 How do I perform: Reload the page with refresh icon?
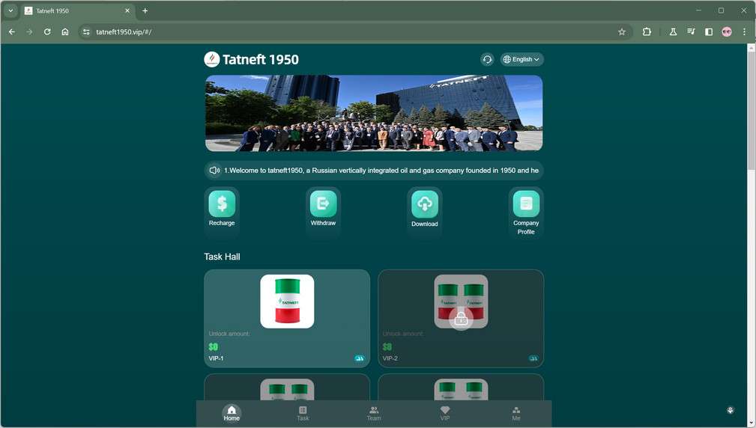click(47, 31)
